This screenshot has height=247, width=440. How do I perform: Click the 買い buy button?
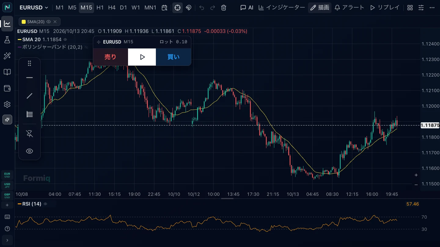pyautogui.click(x=174, y=57)
